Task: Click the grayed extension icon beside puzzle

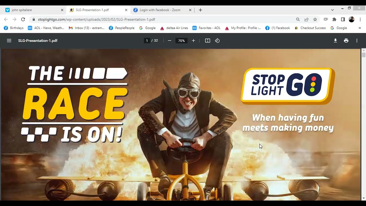Action: [326, 19]
